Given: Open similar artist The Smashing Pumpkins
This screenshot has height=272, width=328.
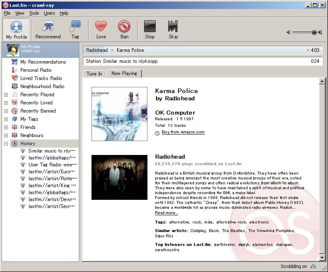Looking at the screenshot, I should pyautogui.click(x=271, y=231).
